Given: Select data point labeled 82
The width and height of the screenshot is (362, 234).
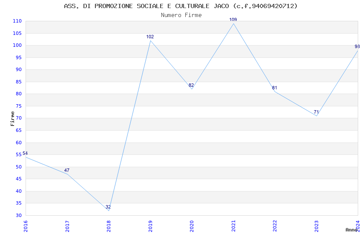Looking at the screenshot, I should [x=191, y=85].
